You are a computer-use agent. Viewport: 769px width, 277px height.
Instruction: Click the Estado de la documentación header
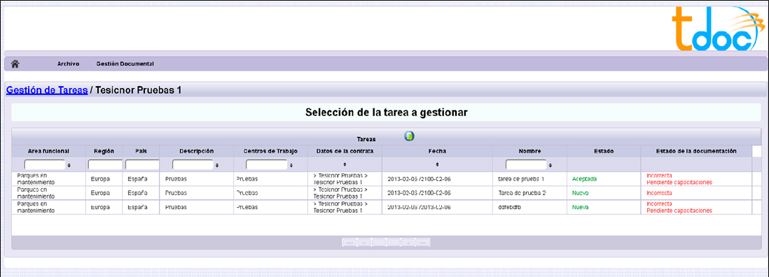pos(696,151)
